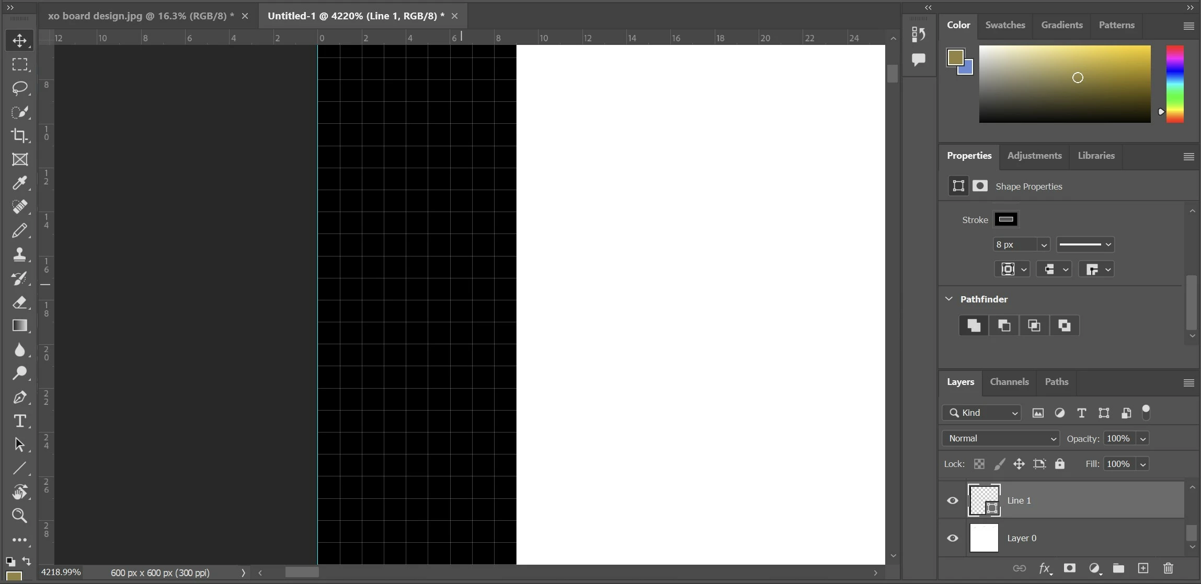The image size is (1201, 584).
Task: Open the blend mode Normal dropdown
Action: tap(1000, 438)
